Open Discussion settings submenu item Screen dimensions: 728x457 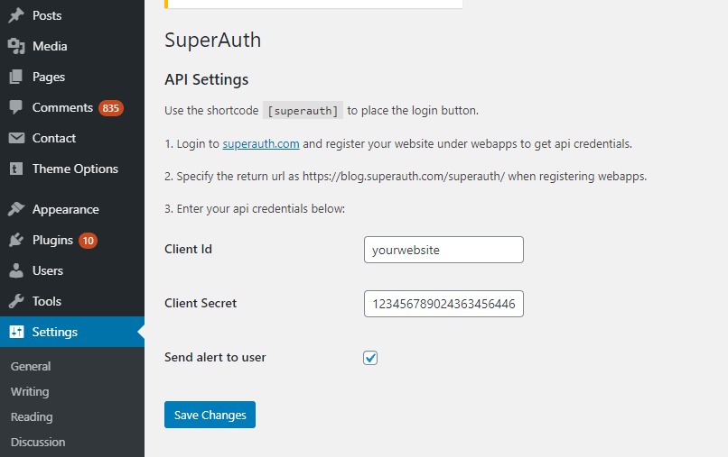[38, 442]
